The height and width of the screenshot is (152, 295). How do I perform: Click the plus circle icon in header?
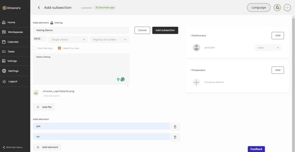(287, 8)
